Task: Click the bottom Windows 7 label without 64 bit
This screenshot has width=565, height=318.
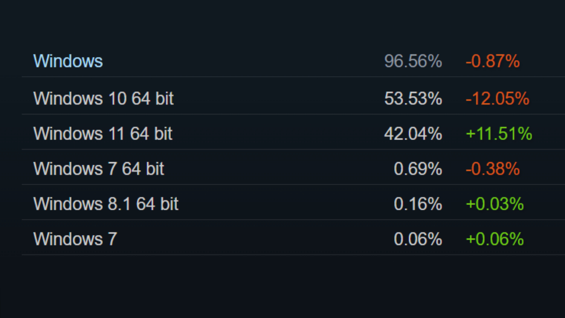Action: point(75,239)
